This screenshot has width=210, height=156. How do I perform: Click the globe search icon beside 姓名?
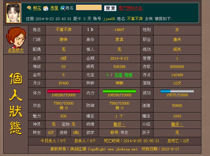click(62, 8)
